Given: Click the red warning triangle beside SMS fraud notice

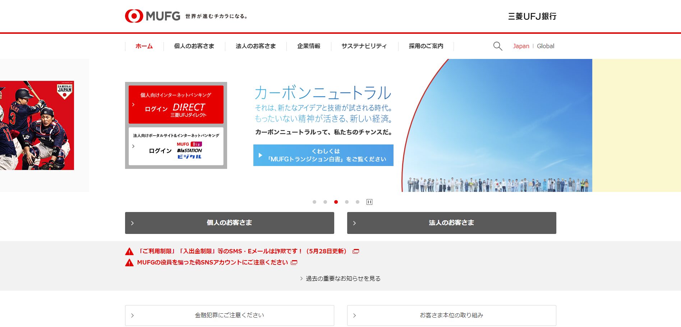Looking at the screenshot, I should pyautogui.click(x=129, y=252).
